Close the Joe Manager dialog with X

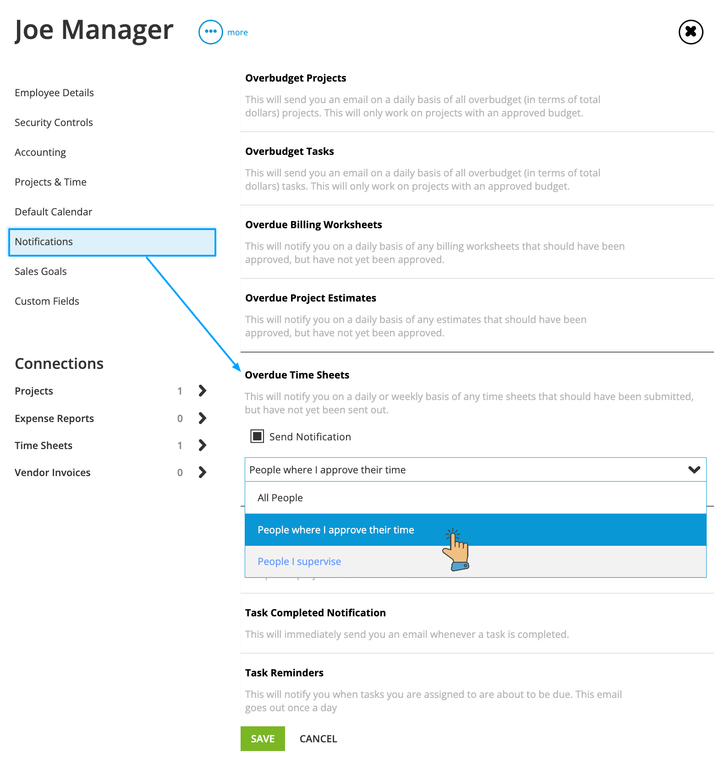[691, 32]
